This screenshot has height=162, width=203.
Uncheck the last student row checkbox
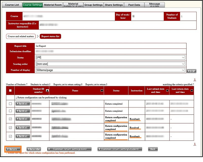click(10, 136)
